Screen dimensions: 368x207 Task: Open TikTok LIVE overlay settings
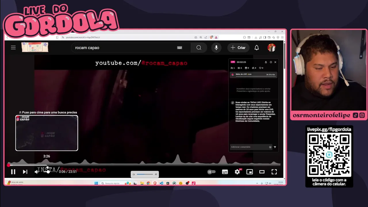point(271,62)
